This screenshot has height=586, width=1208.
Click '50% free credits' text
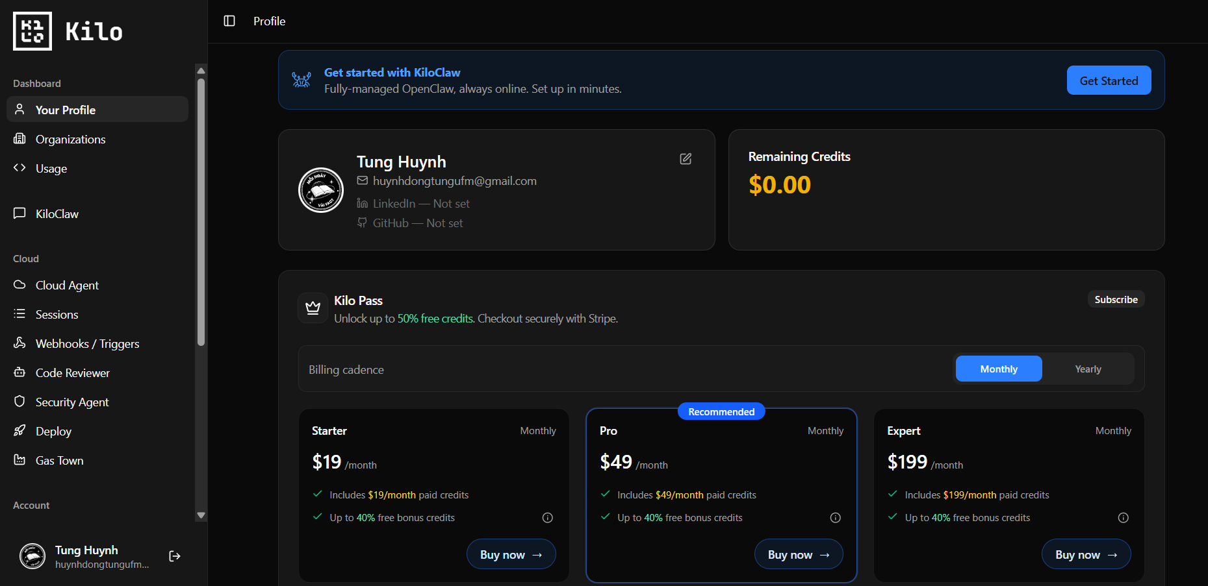pos(435,319)
